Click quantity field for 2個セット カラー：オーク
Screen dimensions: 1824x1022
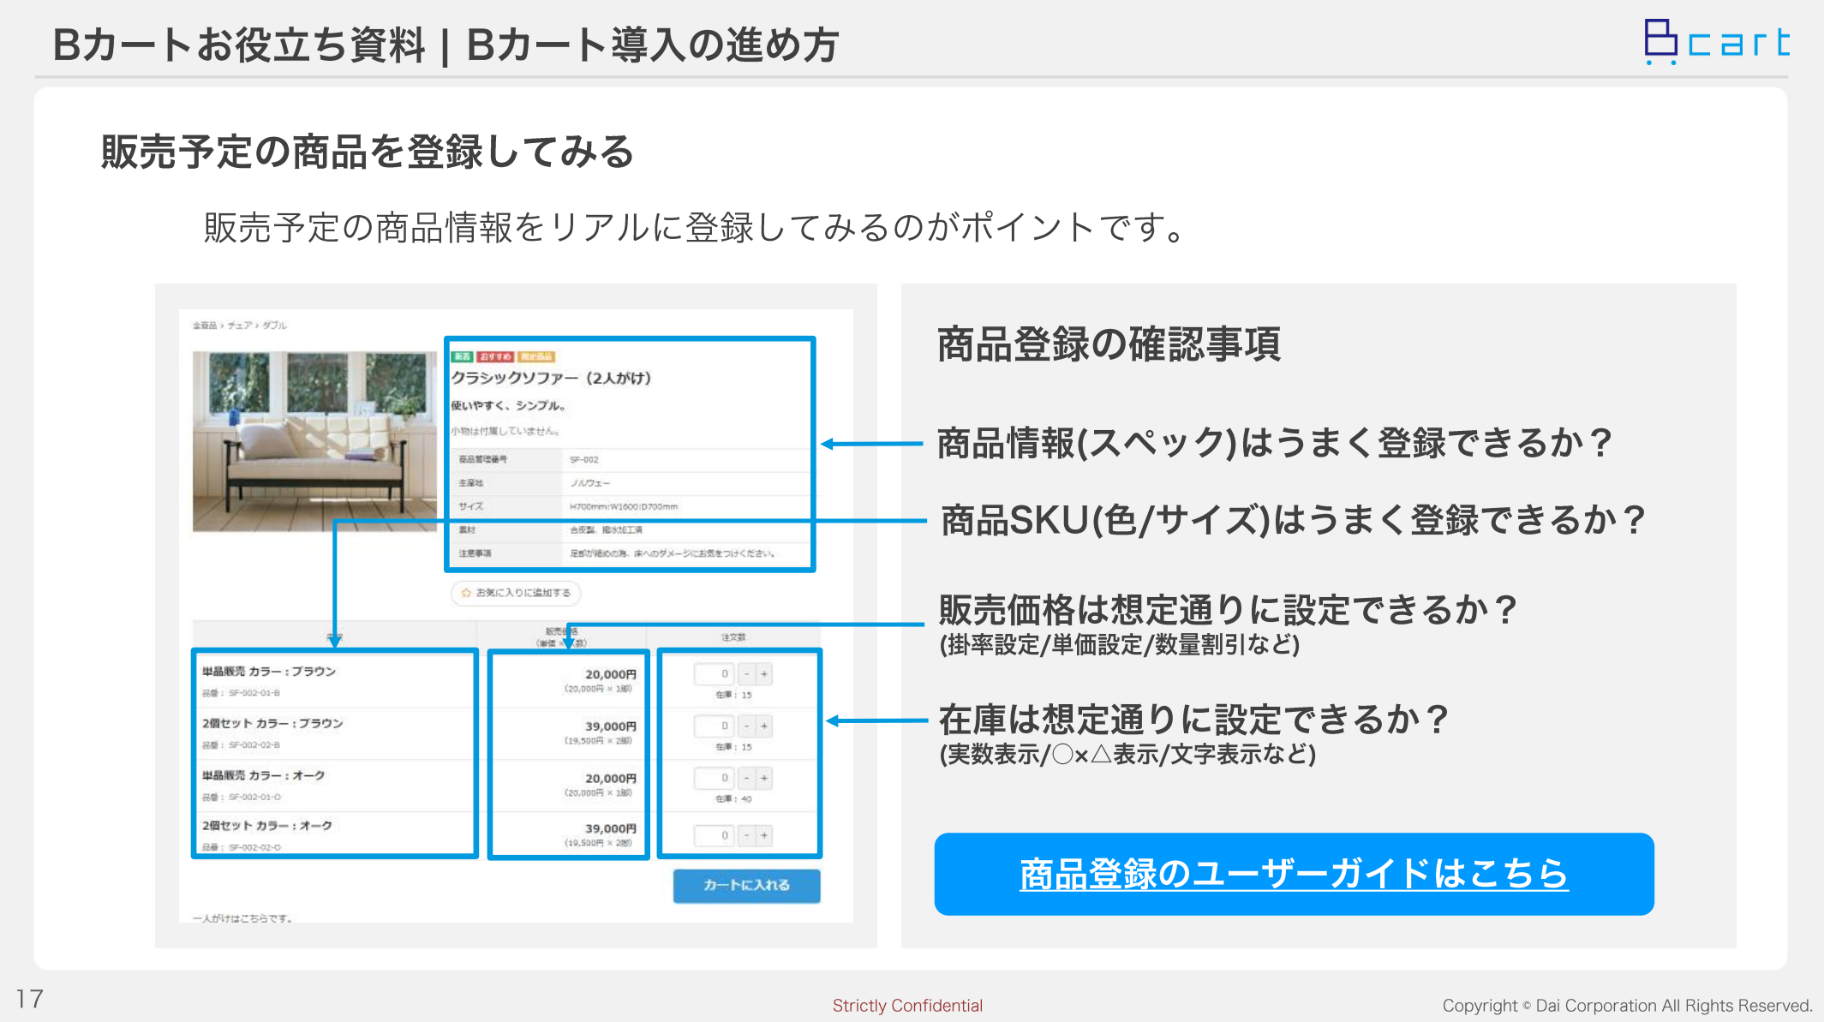pos(715,835)
